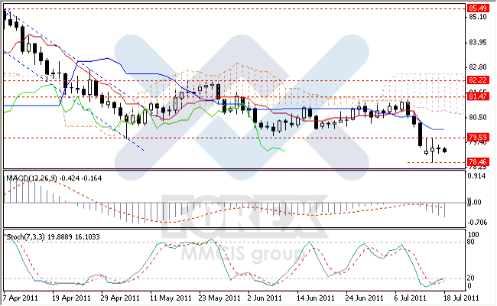Click the -0.706 MACD scale value

(478, 223)
